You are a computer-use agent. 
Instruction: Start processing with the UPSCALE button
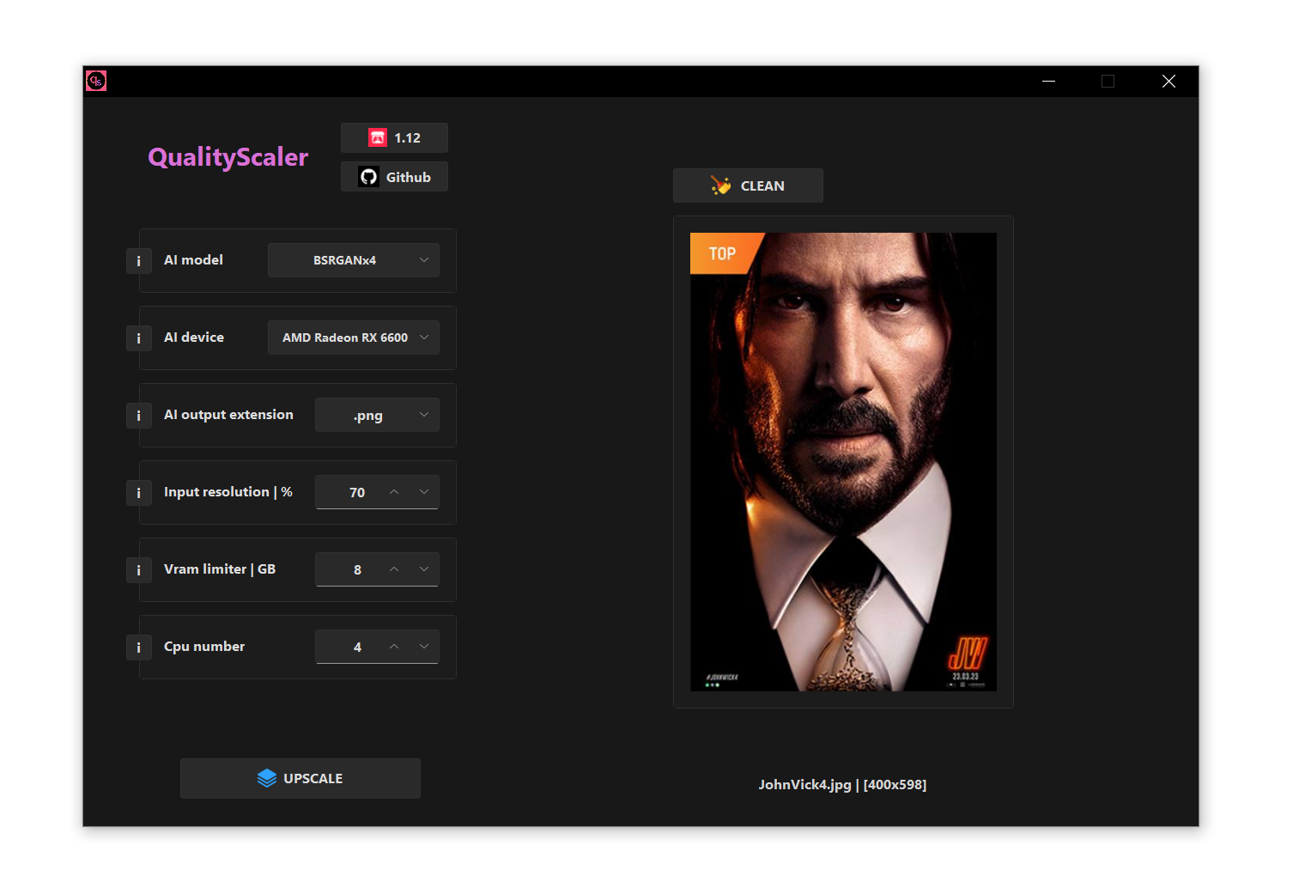coord(300,778)
